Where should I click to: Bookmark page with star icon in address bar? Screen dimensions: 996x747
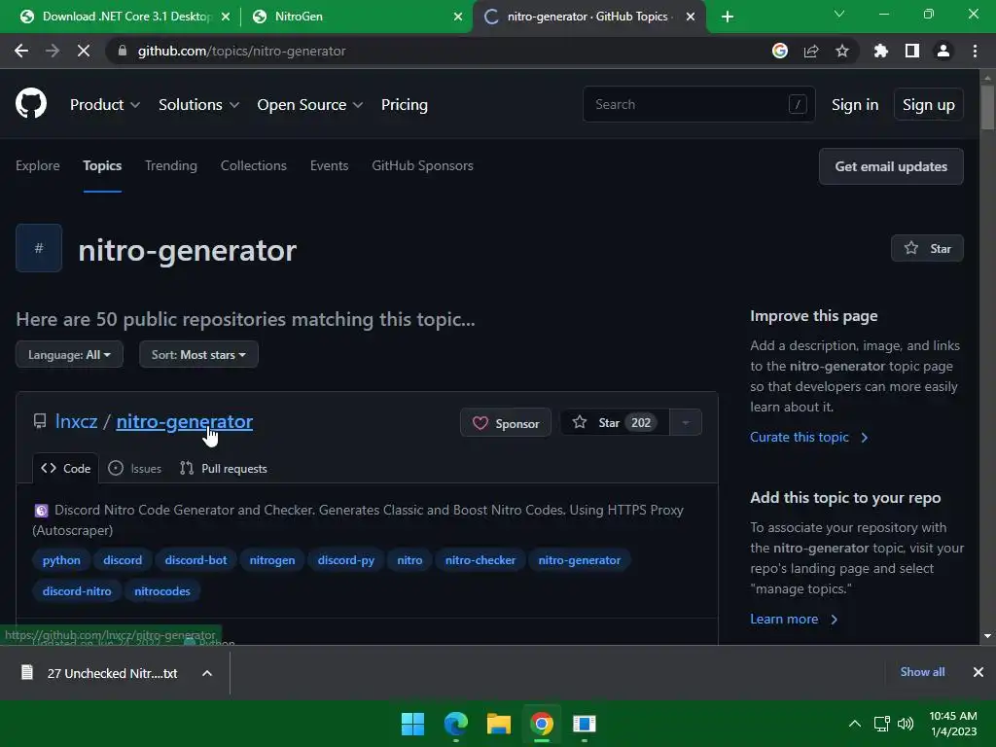842,51
